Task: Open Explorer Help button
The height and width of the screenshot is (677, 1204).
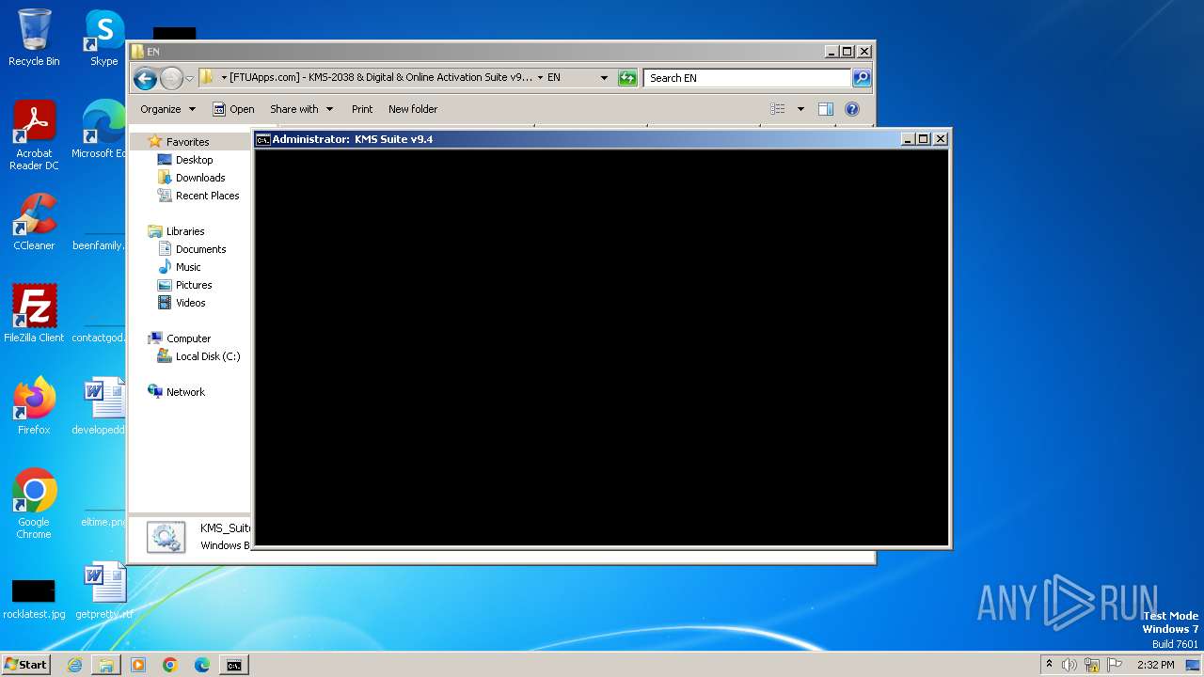Action: [x=852, y=109]
